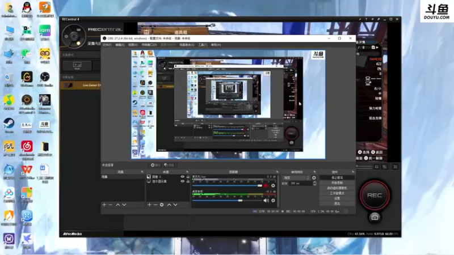This screenshot has width=454, height=255.
Task: Select the scene row in Scenes list
Action: click(x=123, y=177)
